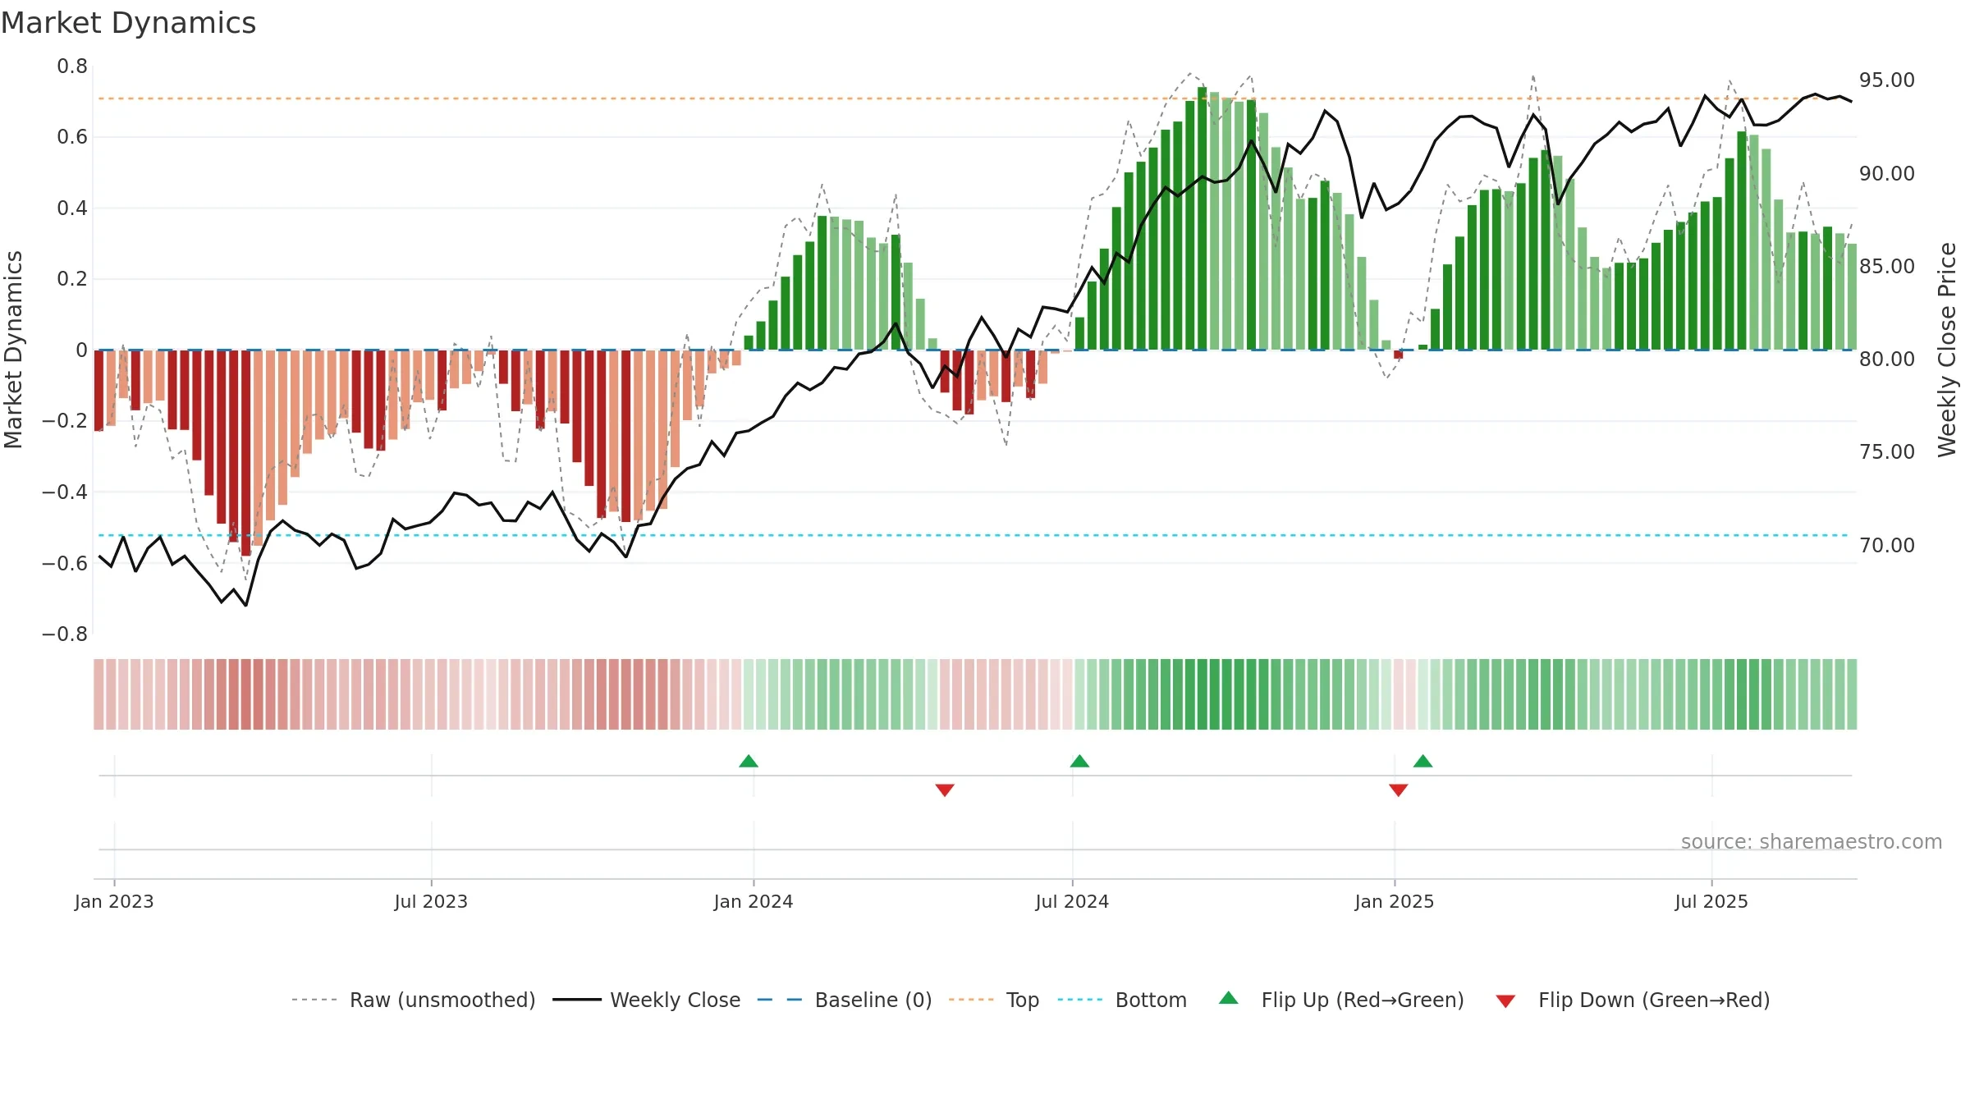Click the Jan 2023 axis label
This screenshot has height=1108, width=1970.
coord(114,901)
